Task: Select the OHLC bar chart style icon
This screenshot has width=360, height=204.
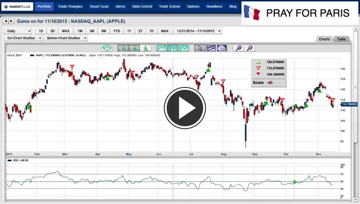Action: (x=184, y=48)
